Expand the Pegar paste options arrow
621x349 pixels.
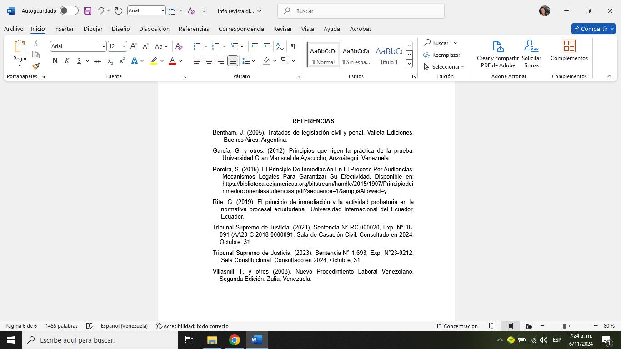(x=20, y=66)
